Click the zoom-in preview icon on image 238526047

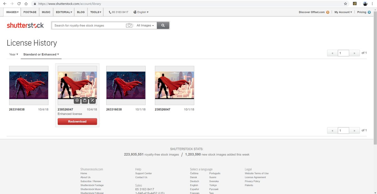pos(77,101)
